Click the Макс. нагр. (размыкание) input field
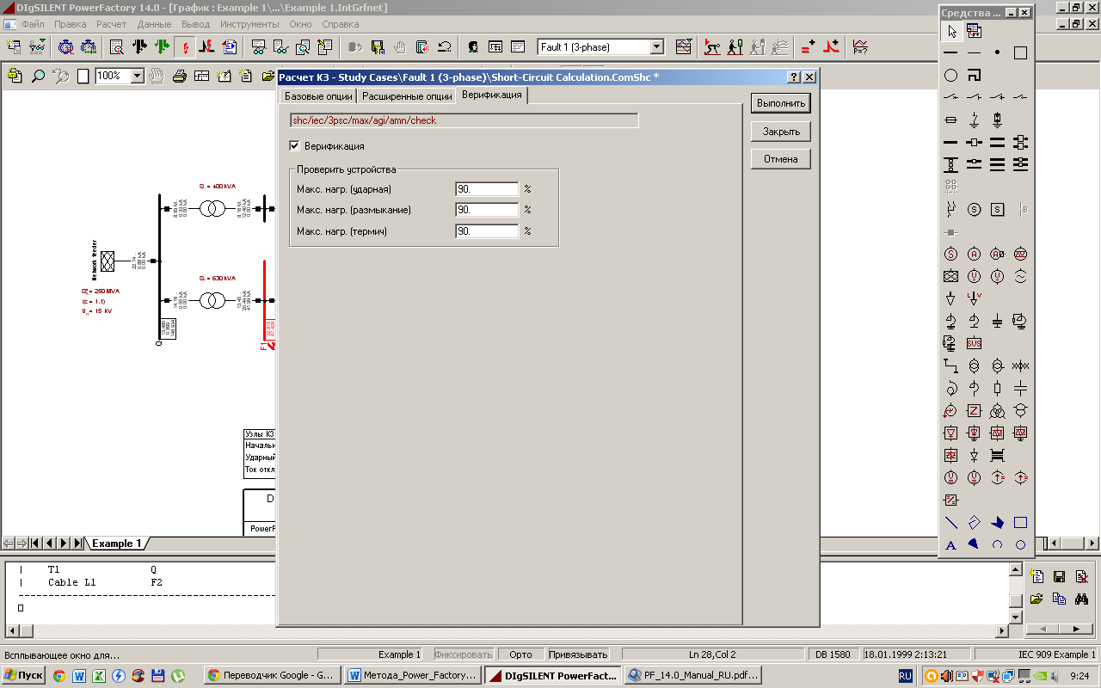 (487, 210)
